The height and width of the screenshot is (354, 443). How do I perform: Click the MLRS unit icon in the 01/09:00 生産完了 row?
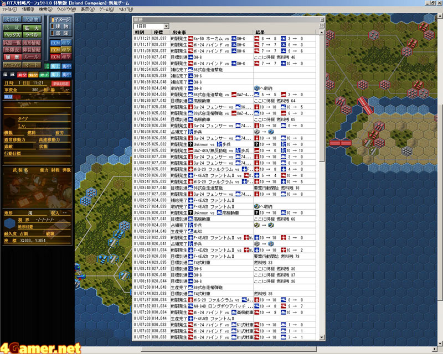190,231
